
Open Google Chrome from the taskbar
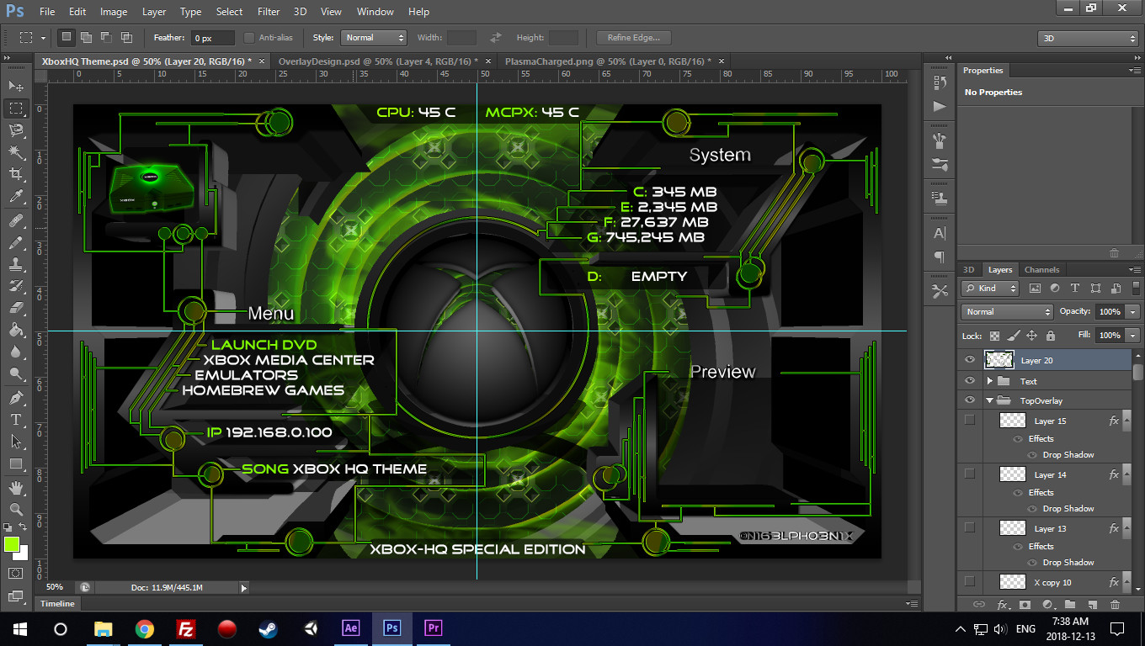tap(145, 627)
